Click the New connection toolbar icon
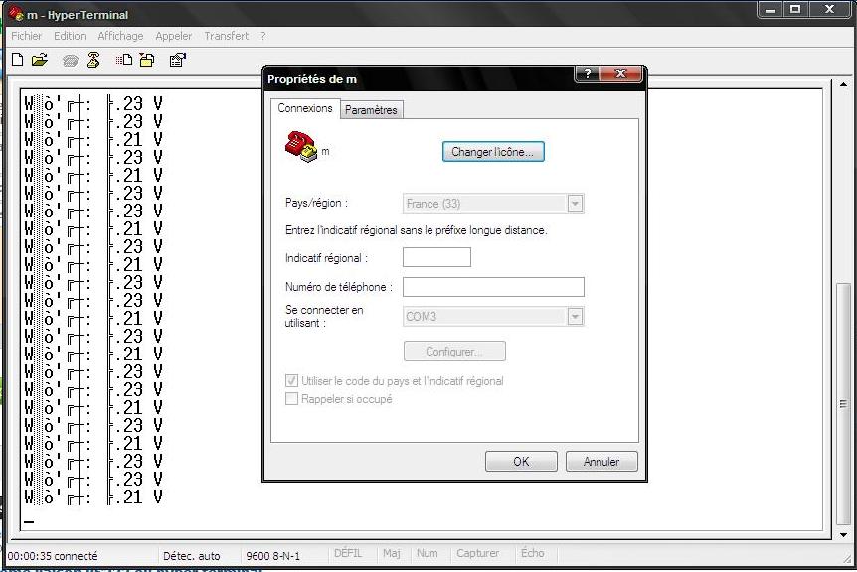This screenshot has width=857, height=572. point(18,60)
